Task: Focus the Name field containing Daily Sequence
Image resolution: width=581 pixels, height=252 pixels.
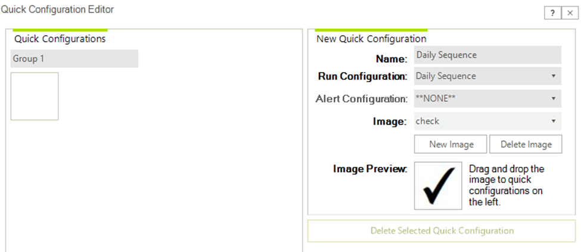Action: pos(487,55)
